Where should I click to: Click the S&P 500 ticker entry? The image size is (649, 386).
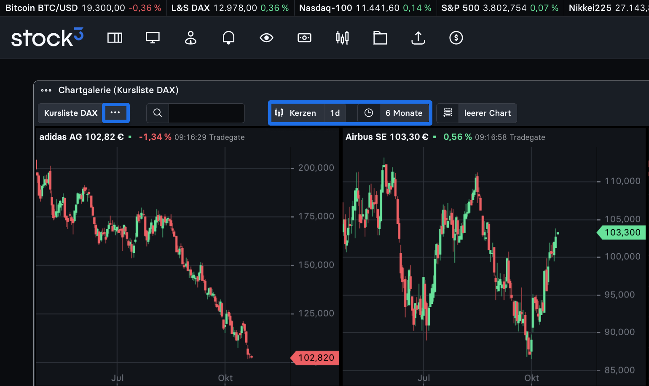(500, 8)
